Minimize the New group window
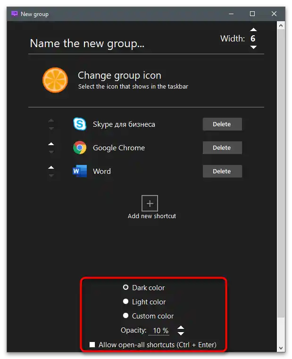This screenshot has height=359, width=292. pos(231,14)
